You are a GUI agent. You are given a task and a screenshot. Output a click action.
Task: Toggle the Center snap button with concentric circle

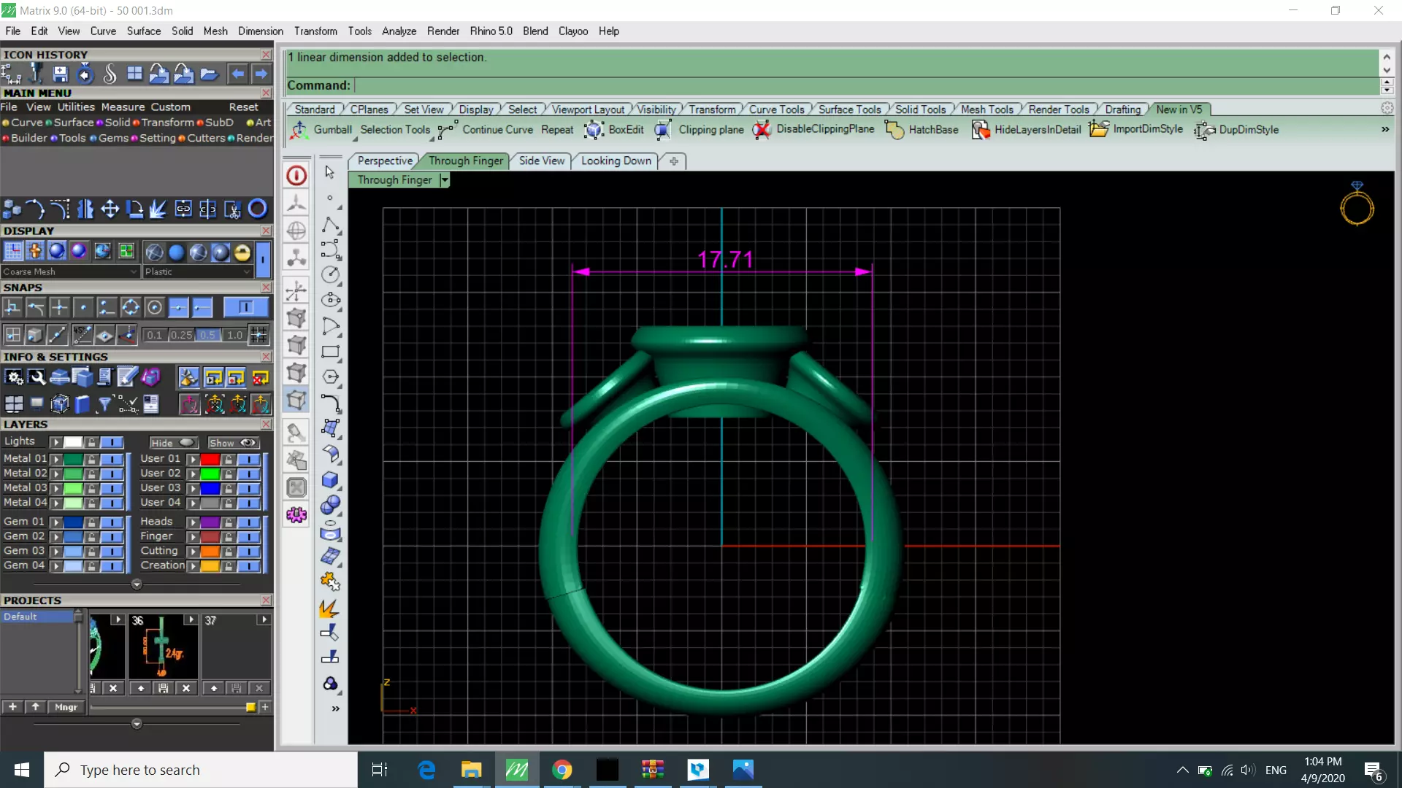(x=154, y=308)
